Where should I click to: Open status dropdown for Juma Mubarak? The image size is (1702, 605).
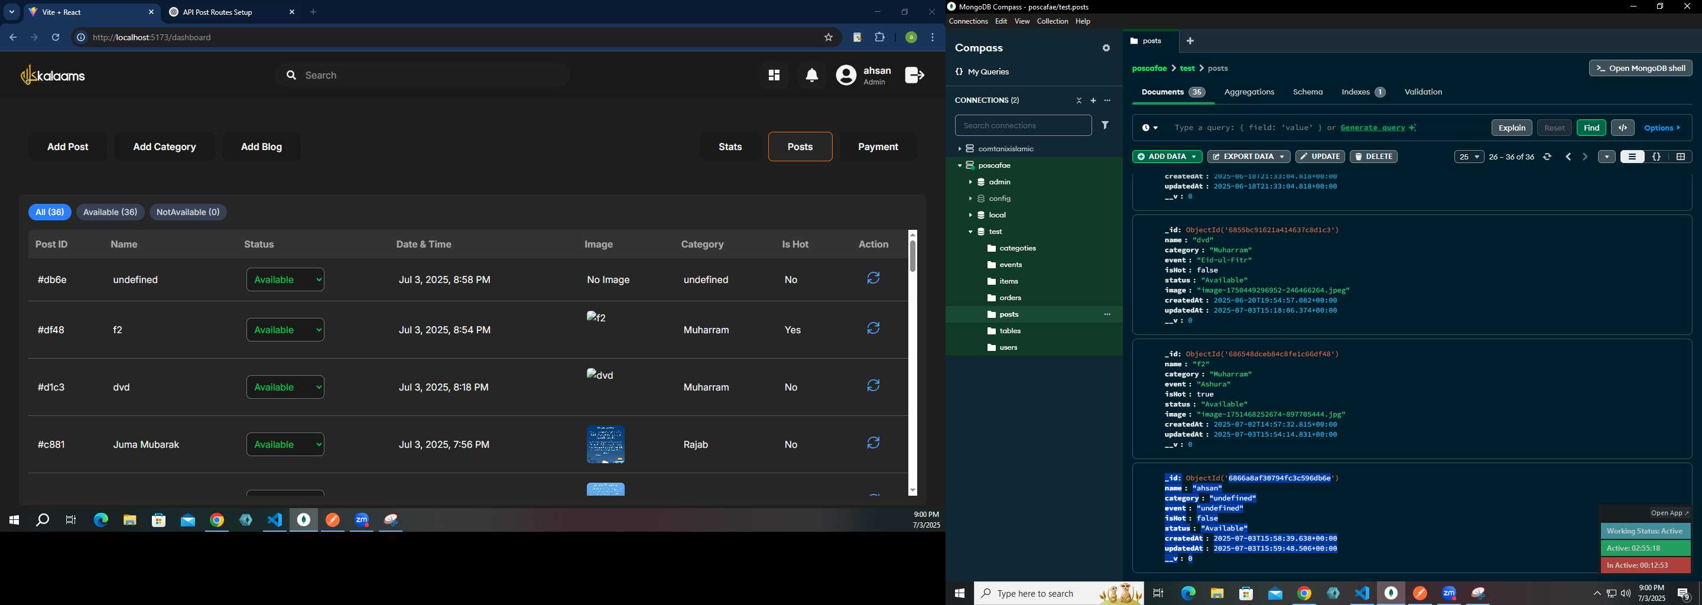click(285, 444)
